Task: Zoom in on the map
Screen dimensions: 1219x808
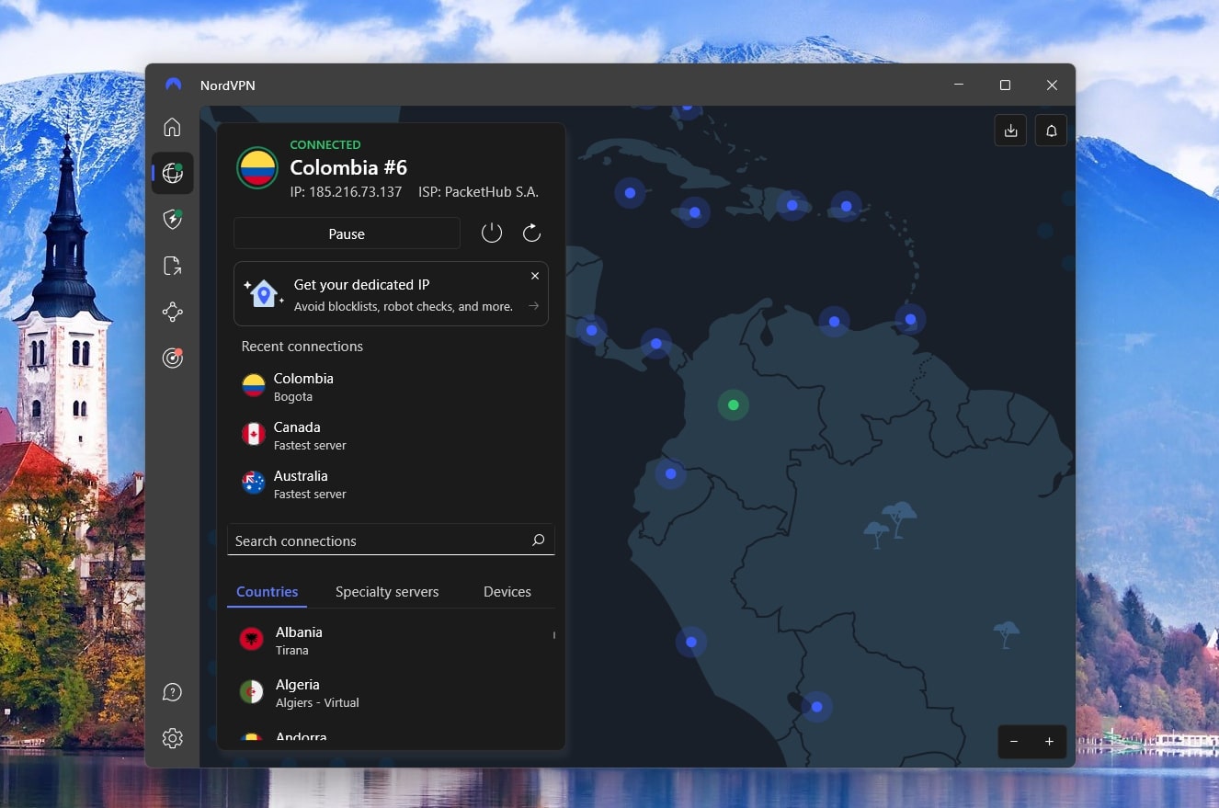Action: (x=1050, y=742)
